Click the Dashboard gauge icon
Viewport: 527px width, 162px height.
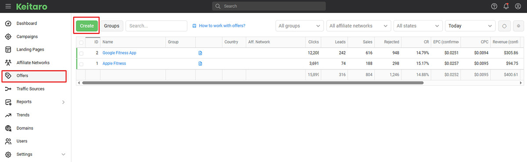pos(8,23)
